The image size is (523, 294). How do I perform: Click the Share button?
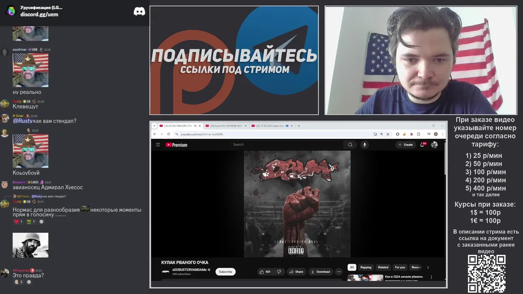tap(296, 272)
